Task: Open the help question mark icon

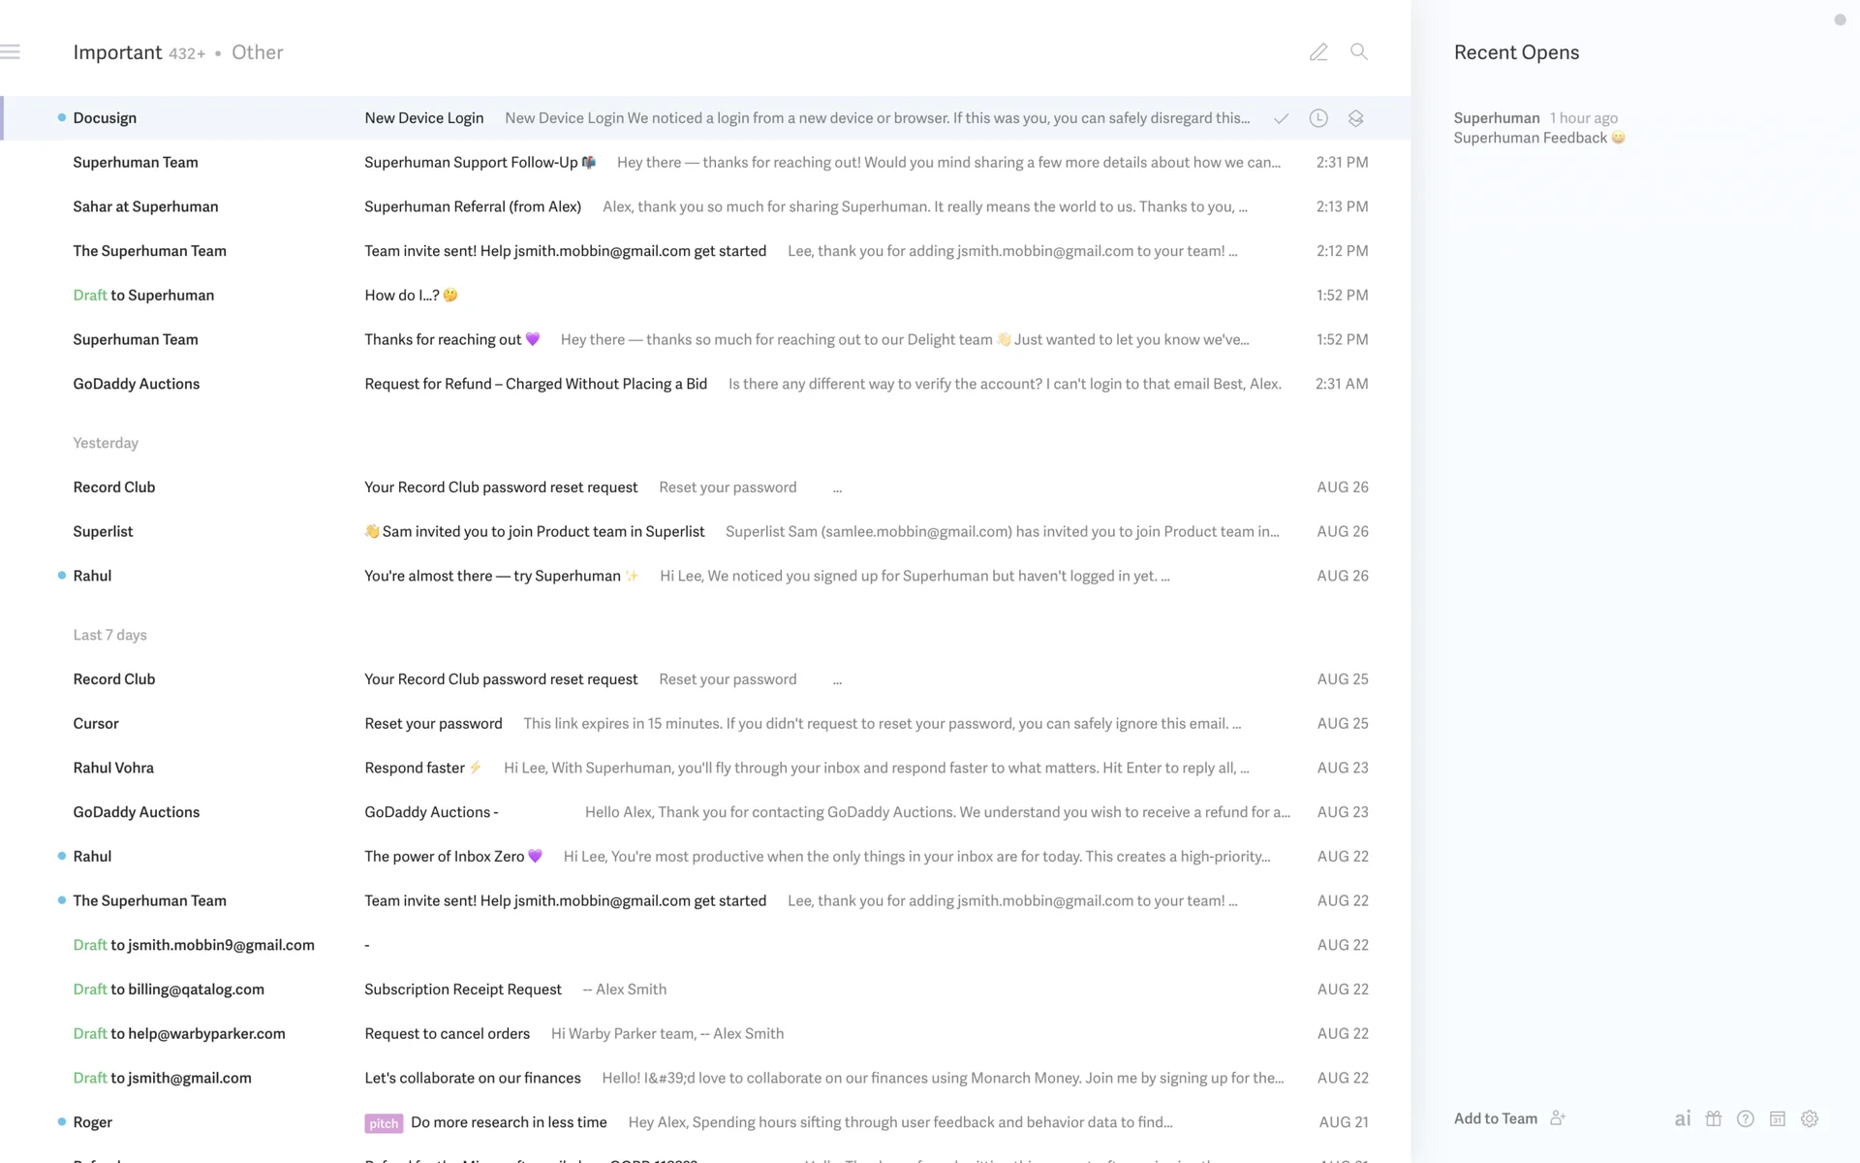Action: [1746, 1118]
